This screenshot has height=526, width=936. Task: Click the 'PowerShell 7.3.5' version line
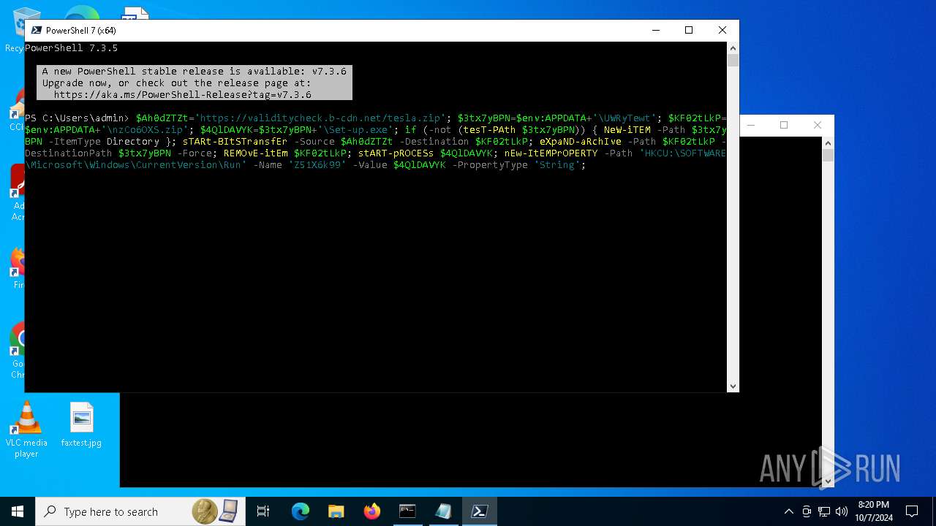tap(71, 47)
